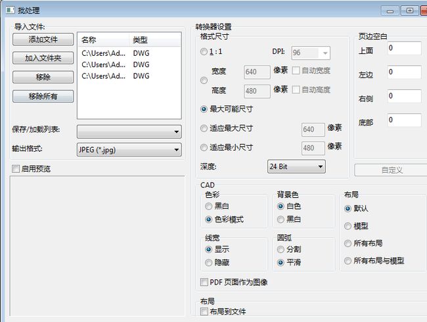Minimize the 批处理 window

(x=390, y=11)
